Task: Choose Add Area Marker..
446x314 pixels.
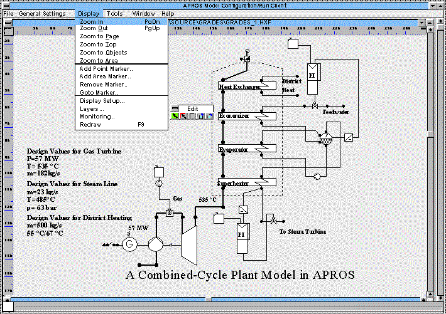Action: (121, 76)
